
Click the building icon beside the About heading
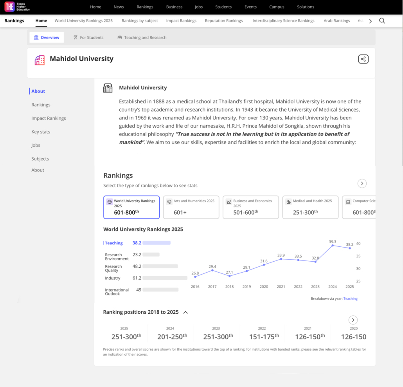tap(108, 88)
